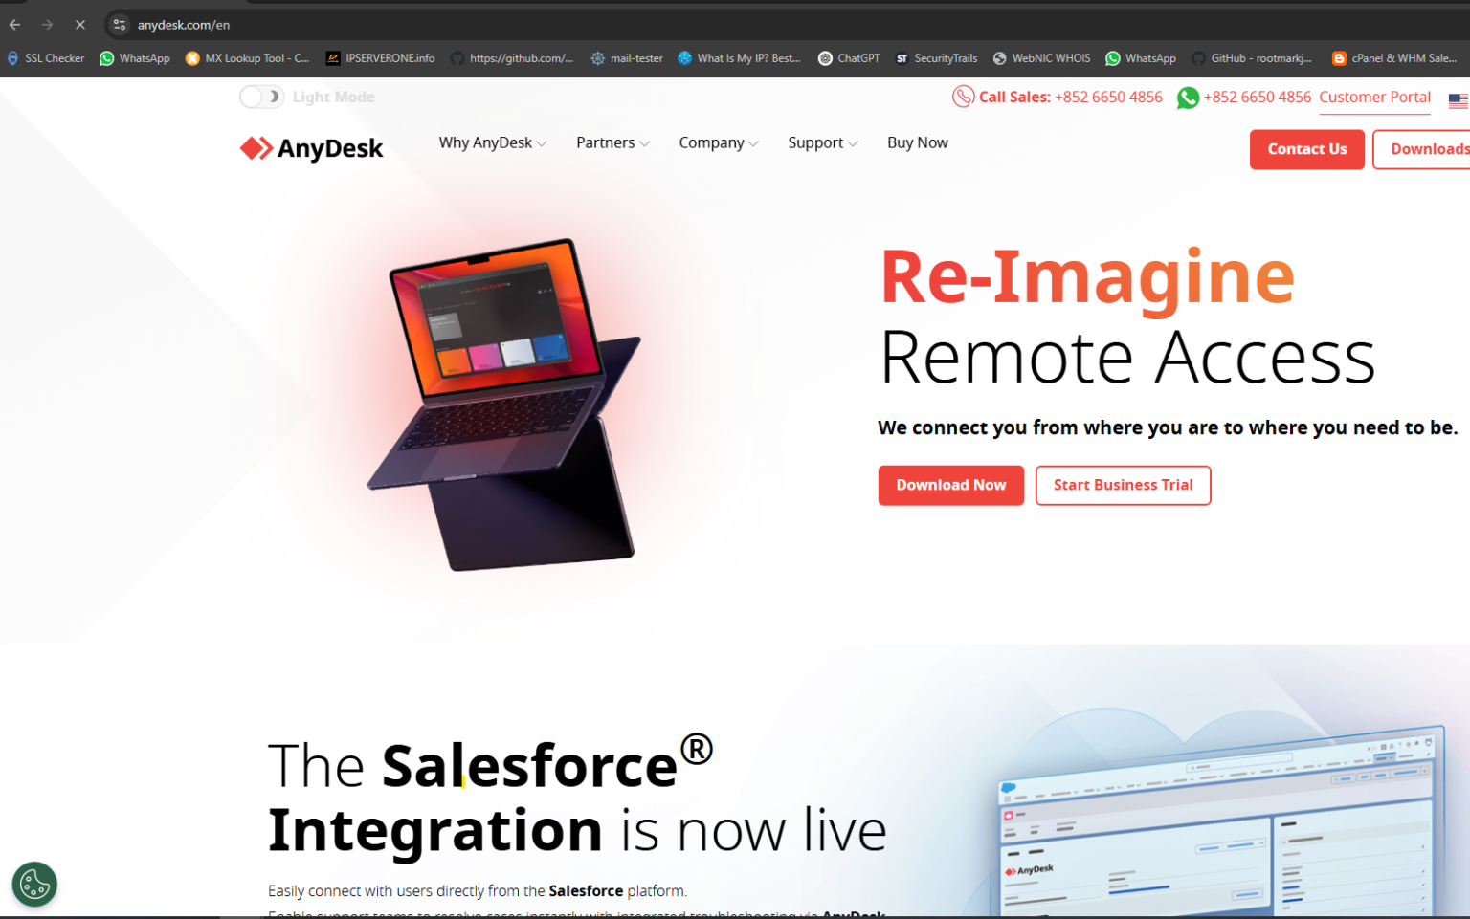
Task: Click the AnyDesk logo
Action: 310,147
